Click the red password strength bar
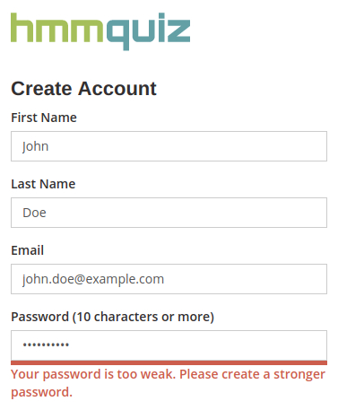 (169, 363)
